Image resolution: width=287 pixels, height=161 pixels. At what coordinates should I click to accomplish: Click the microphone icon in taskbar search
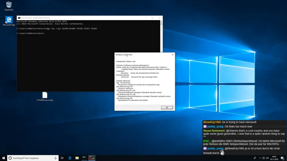point(56,158)
